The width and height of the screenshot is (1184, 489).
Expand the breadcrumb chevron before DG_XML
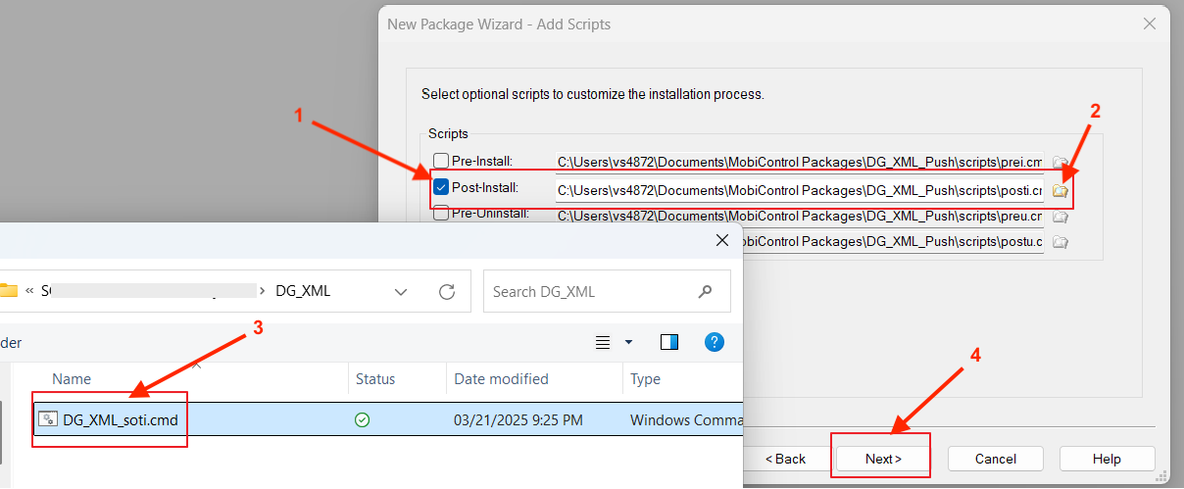tap(263, 291)
